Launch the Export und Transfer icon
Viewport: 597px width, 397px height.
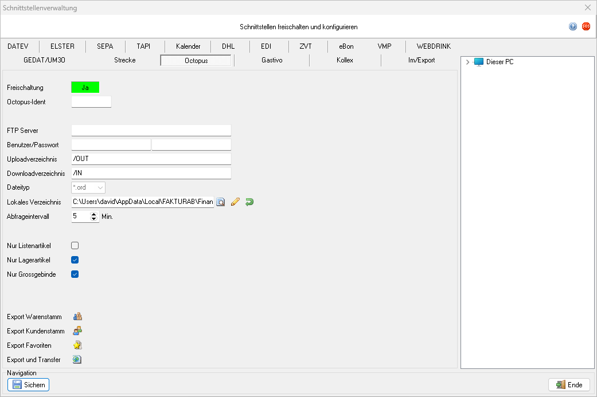[77, 360]
